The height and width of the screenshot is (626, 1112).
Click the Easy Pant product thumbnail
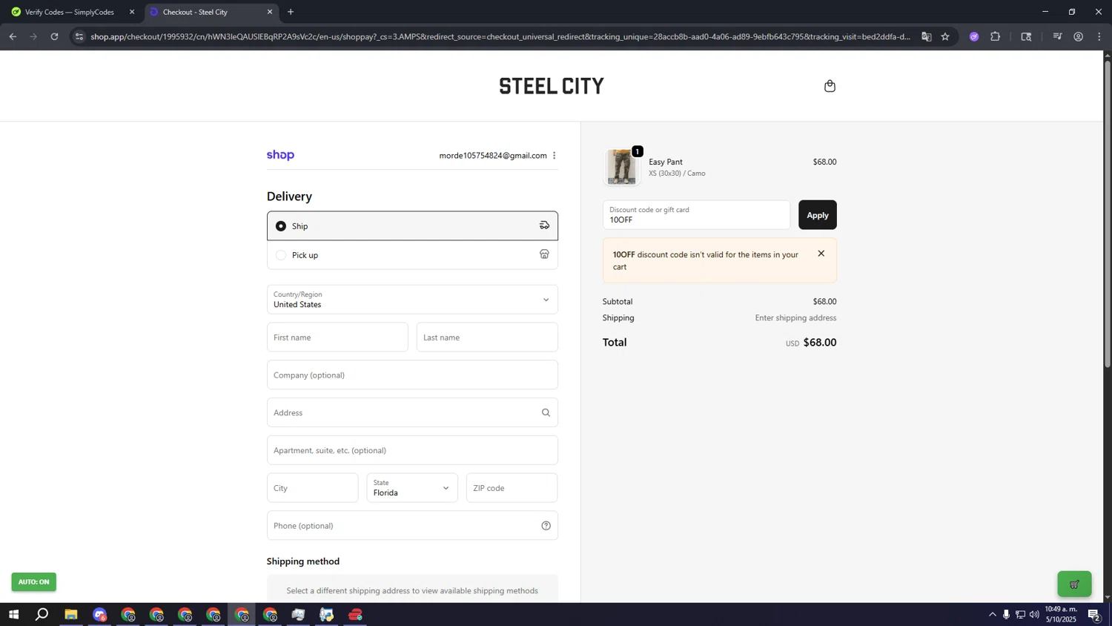coord(621,167)
